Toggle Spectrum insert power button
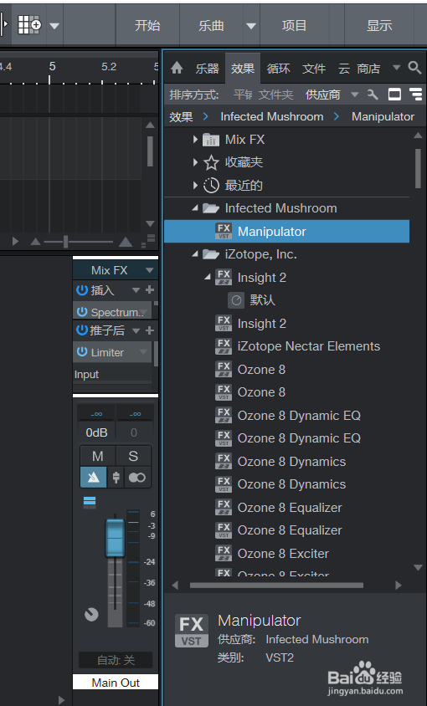427x706 pixels. (x=81, y=311)
